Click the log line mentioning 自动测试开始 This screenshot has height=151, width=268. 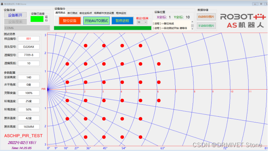click(x=170, y=28)
